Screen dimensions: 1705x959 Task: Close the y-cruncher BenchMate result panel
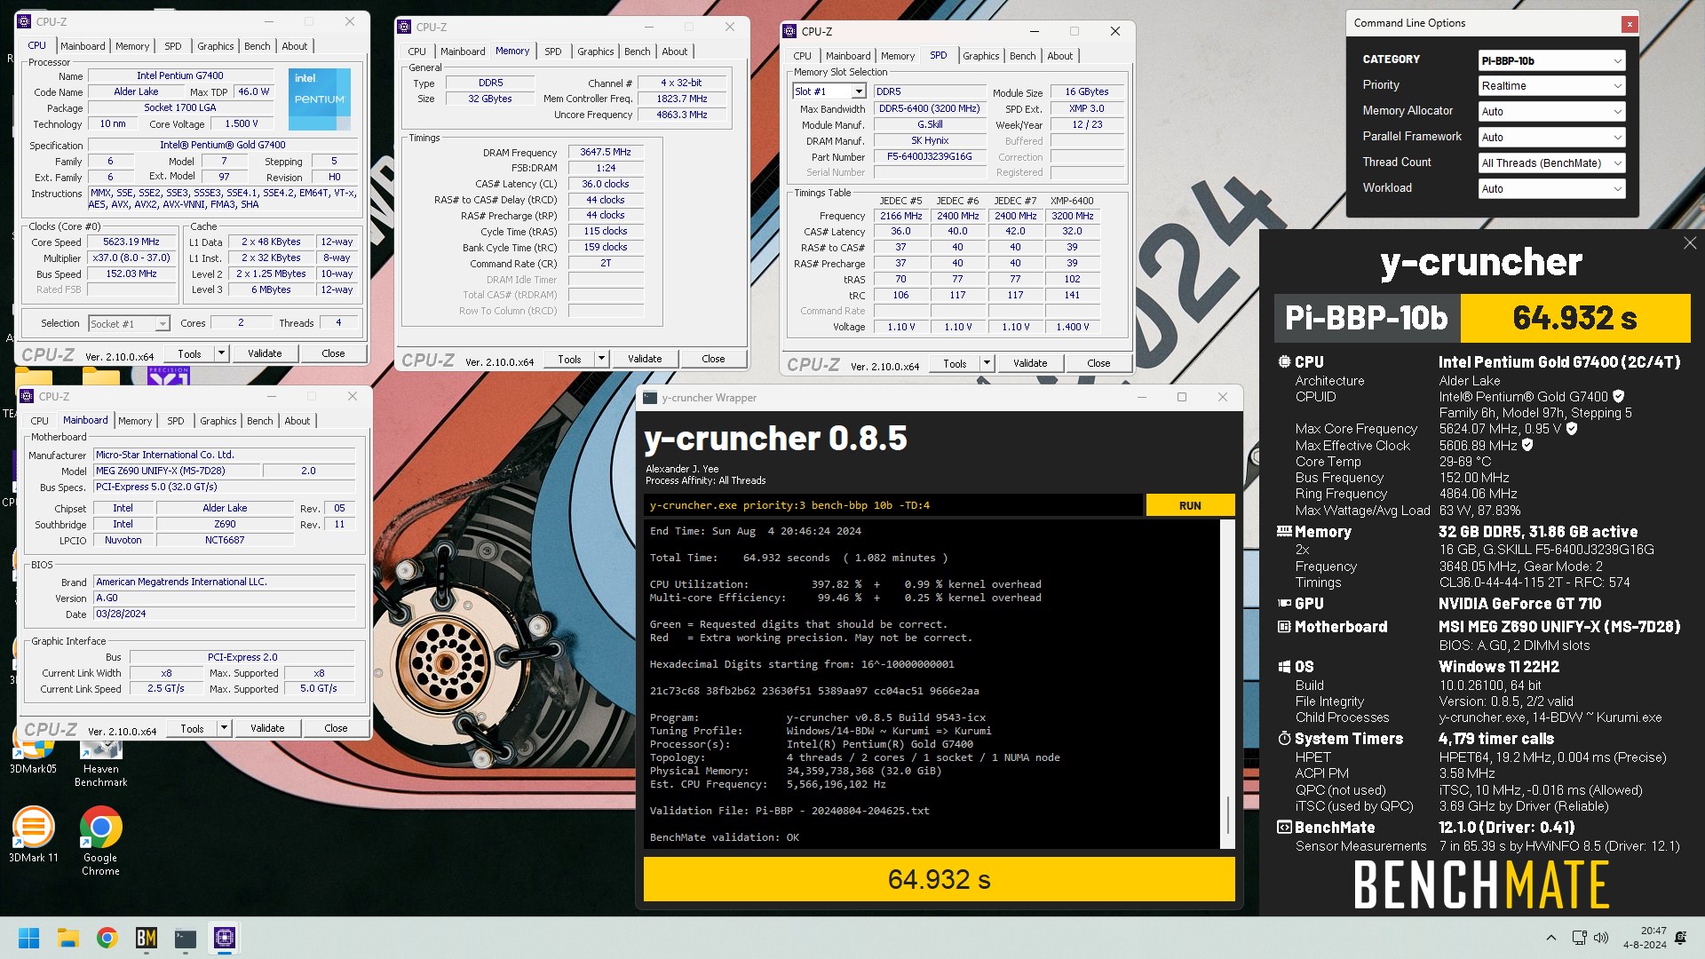tap(1690, 243)
